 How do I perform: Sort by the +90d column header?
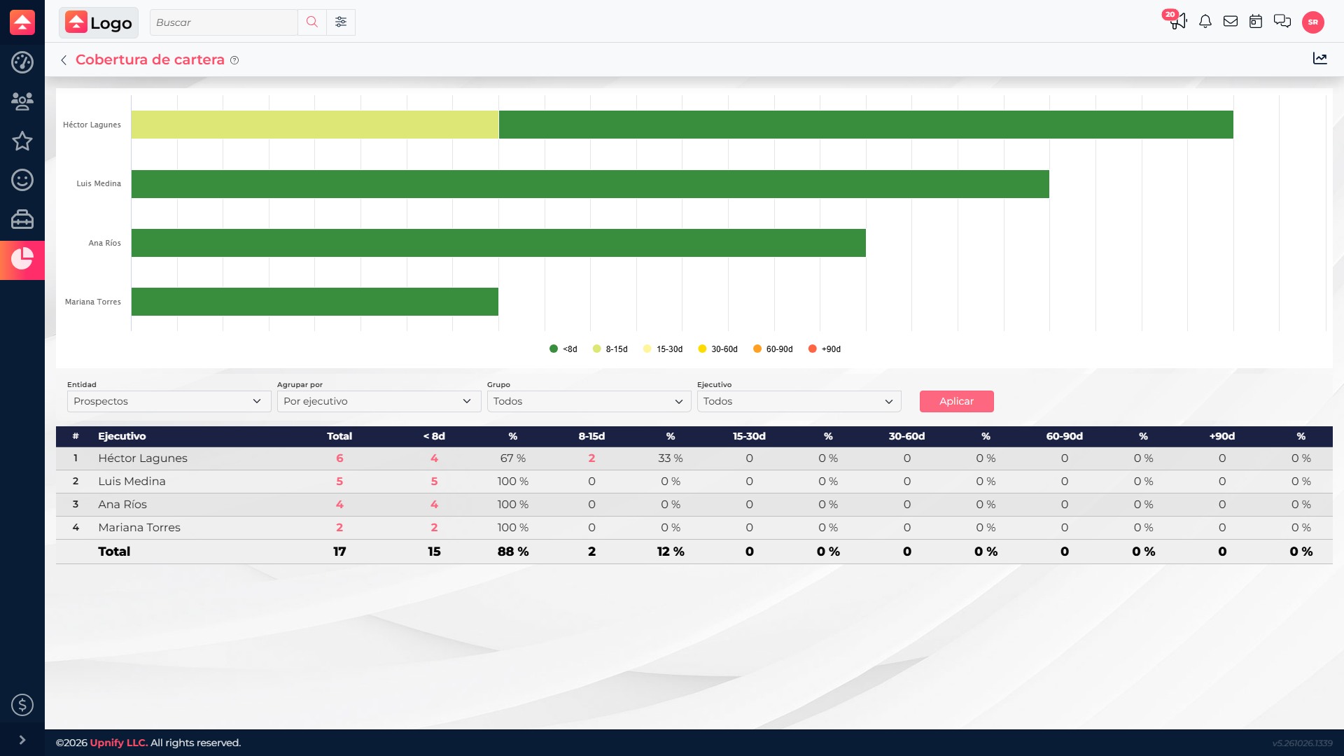[x=1222, y=436]
